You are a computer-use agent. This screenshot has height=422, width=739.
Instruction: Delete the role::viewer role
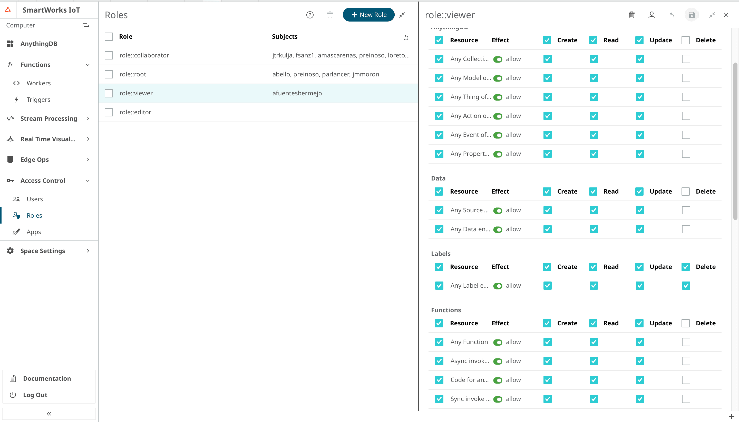632,15
